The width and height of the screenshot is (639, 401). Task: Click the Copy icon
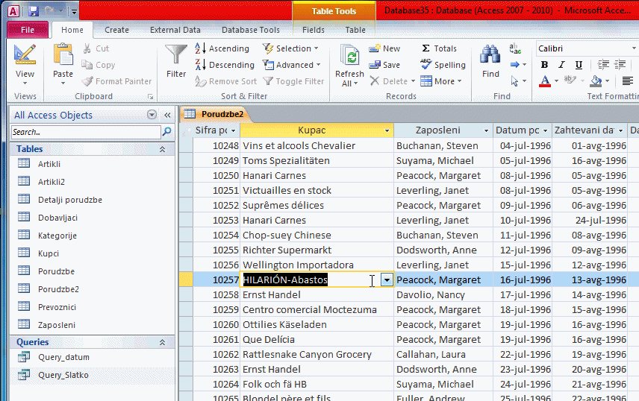(87, 65)
